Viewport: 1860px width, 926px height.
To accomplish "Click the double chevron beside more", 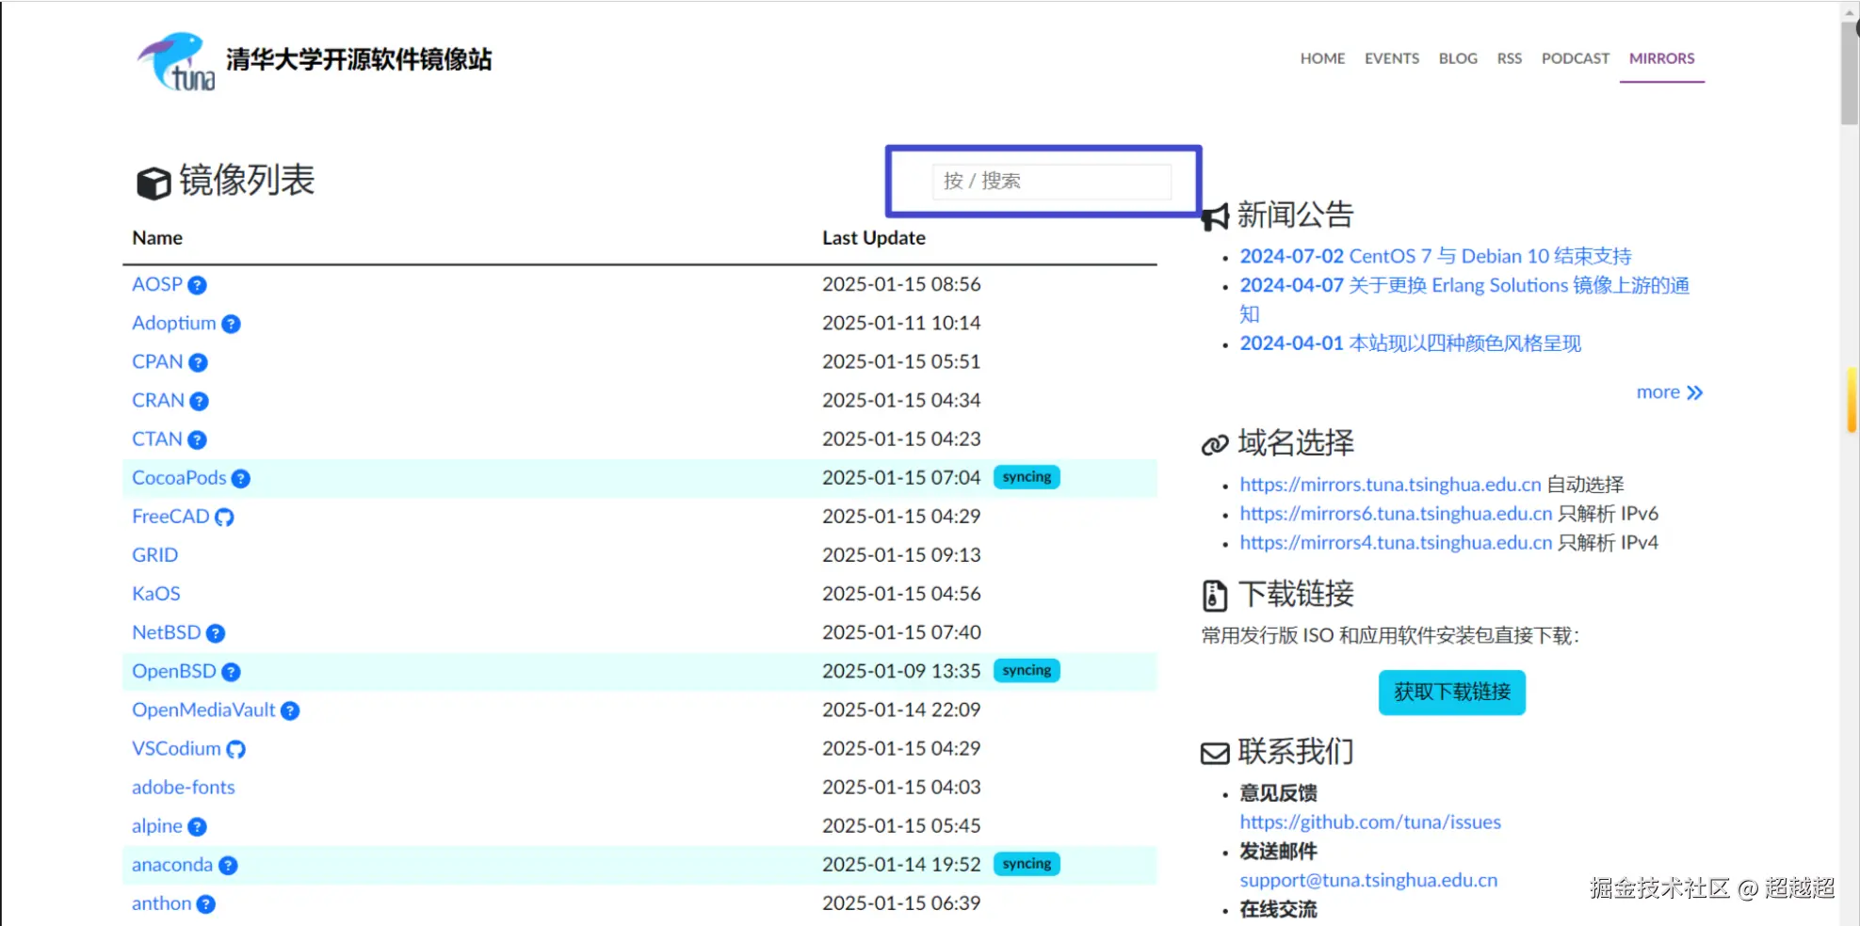I will [x=1695, y=392].
